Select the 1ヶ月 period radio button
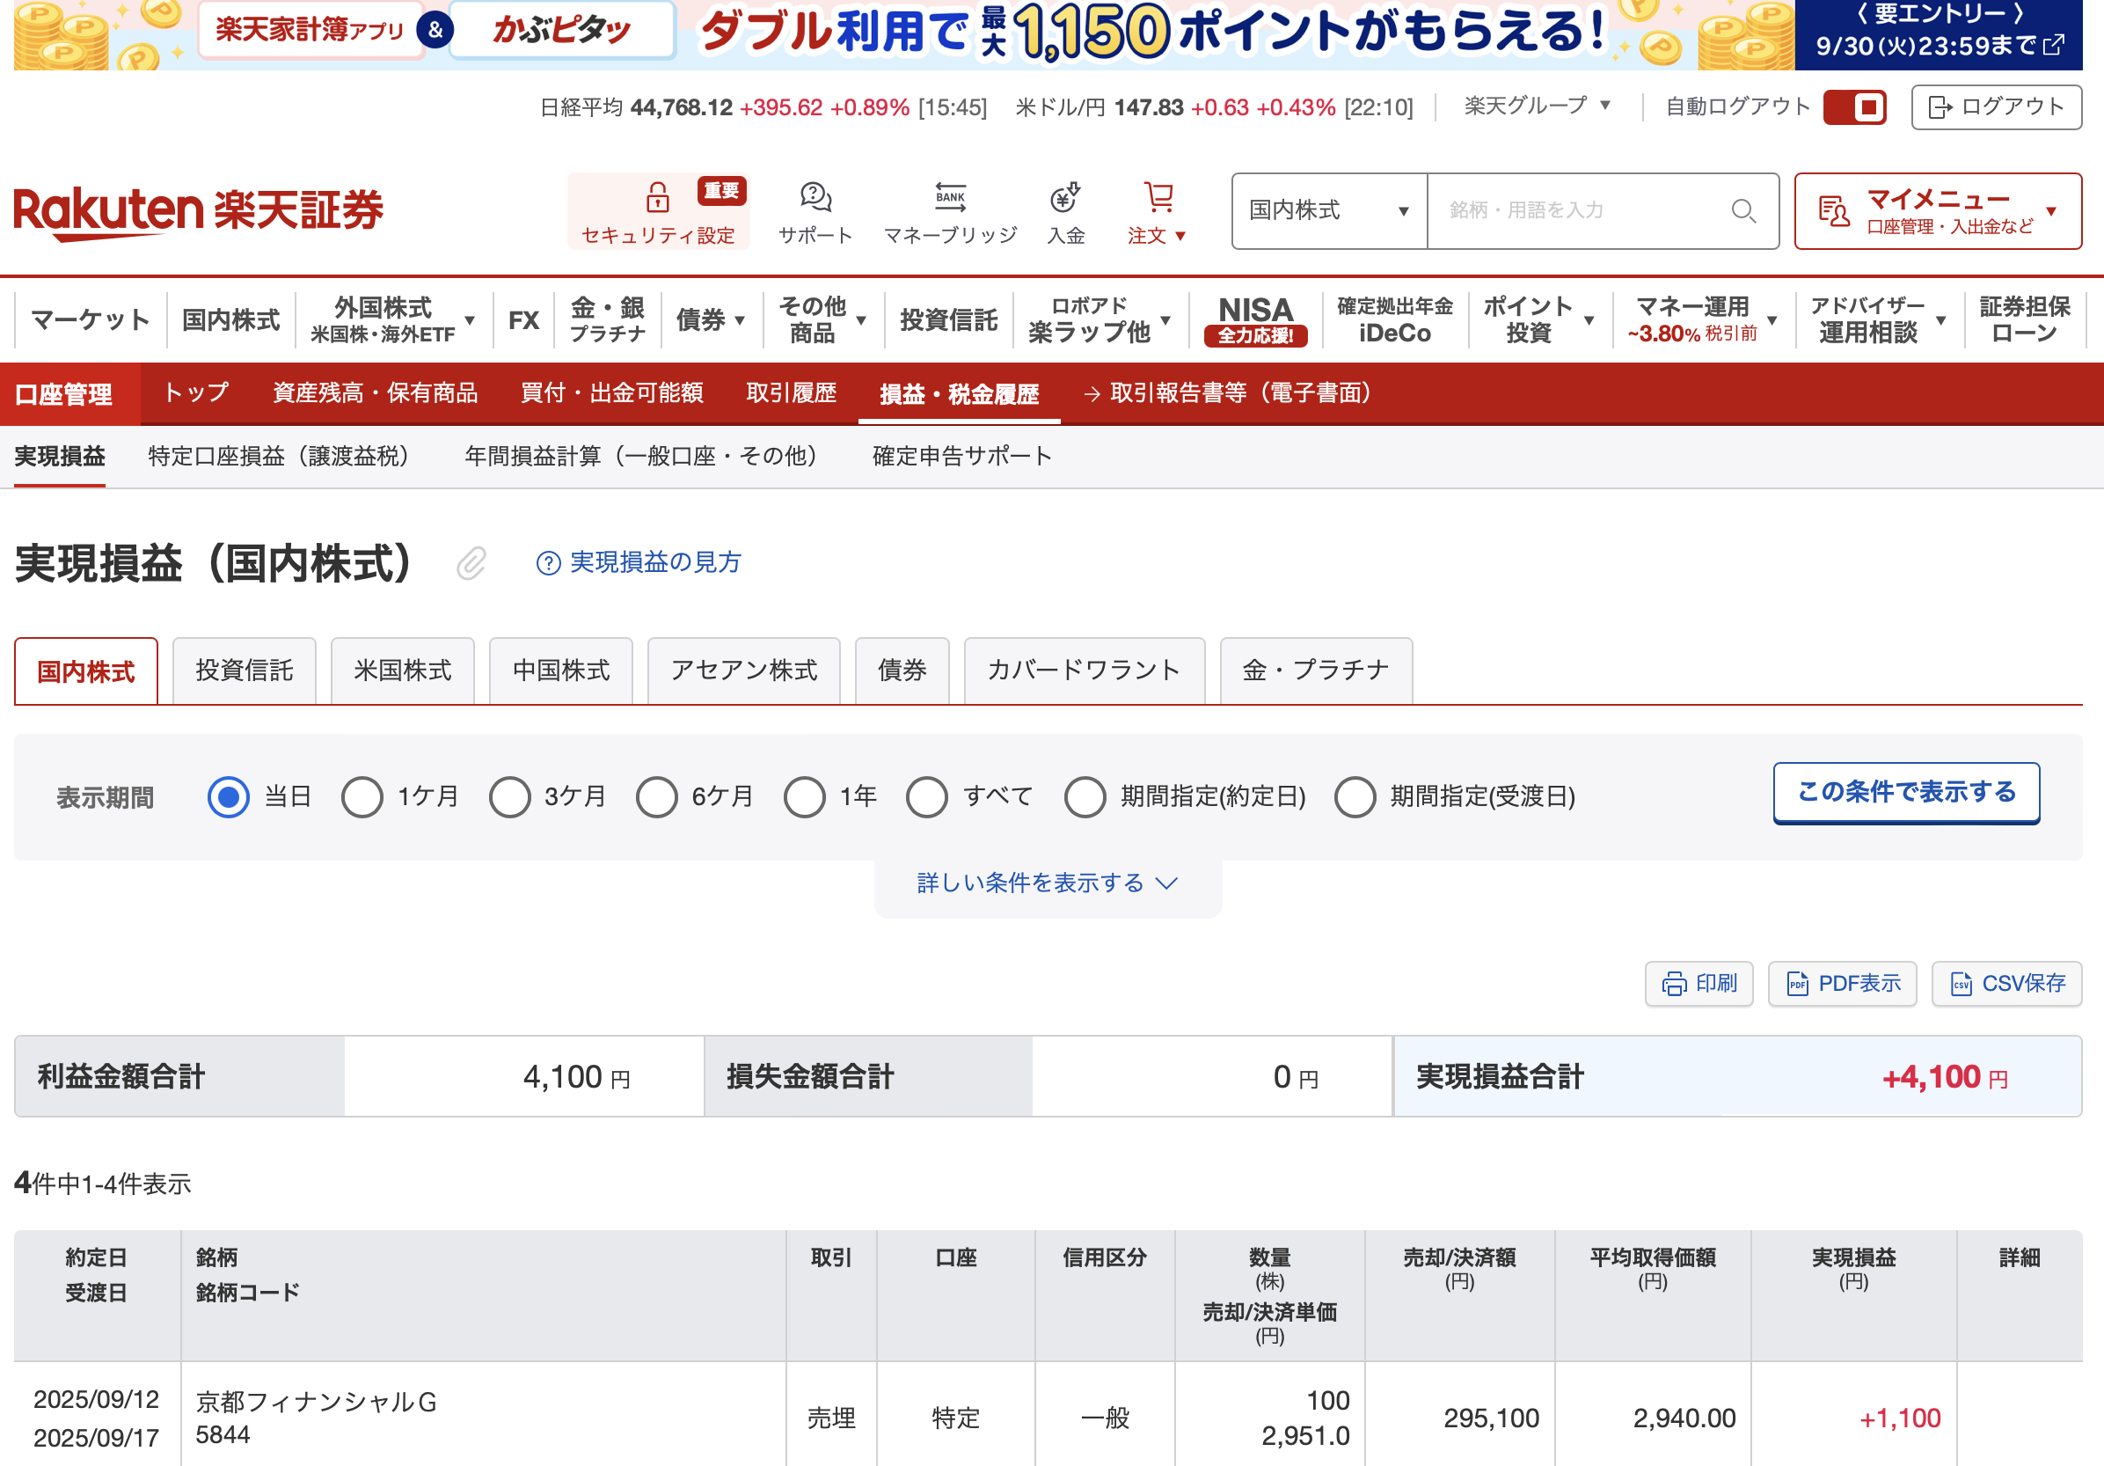Viewport: 2104px width, 1466px height. (x=362, y=796)
